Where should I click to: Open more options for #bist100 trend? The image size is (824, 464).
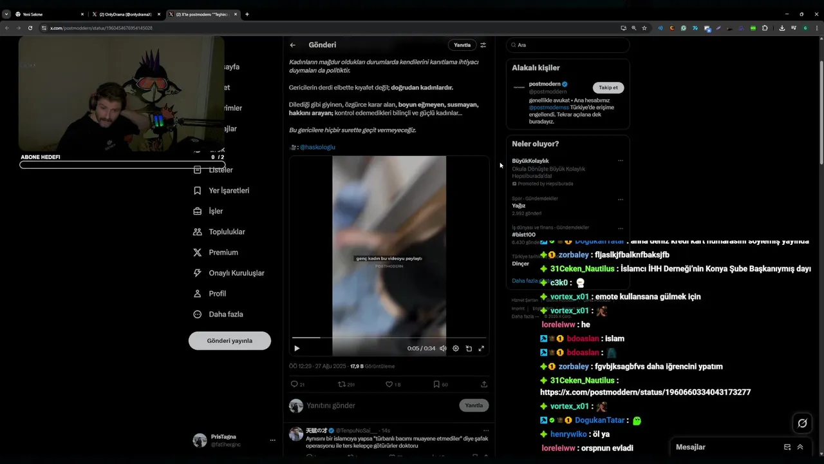click(621, 228)
